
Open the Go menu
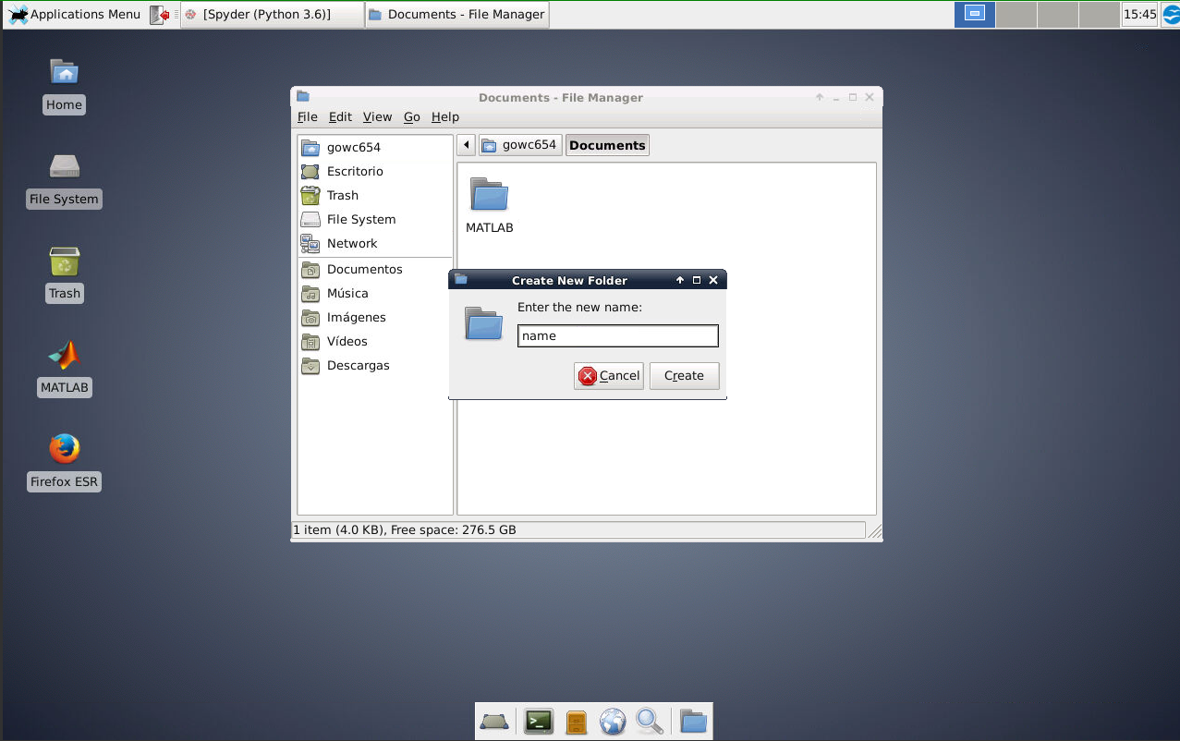pos(412,116)
